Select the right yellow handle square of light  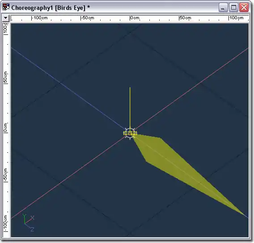pos(135,133)
